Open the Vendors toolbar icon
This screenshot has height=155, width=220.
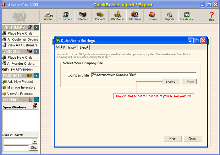pos(83,16)
